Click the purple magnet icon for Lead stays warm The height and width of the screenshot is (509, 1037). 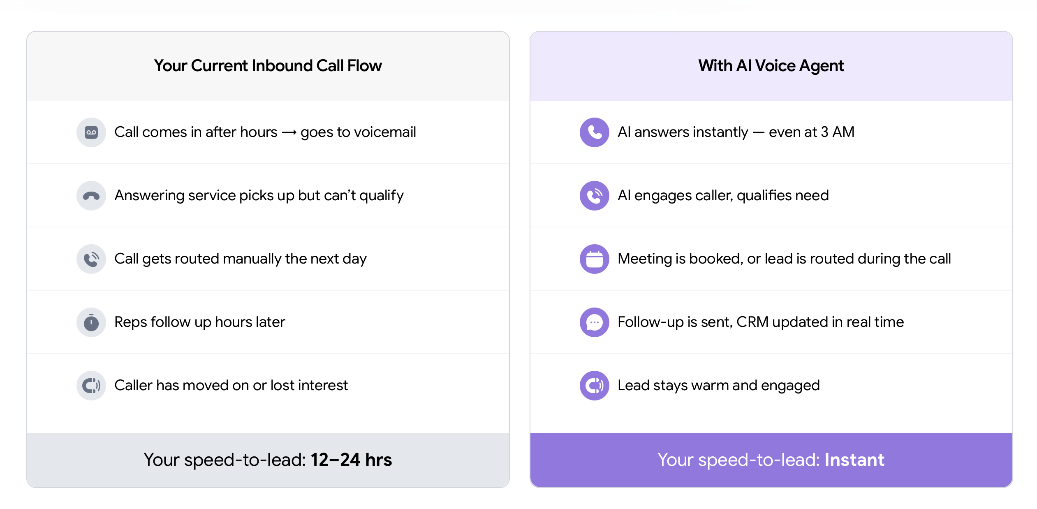point(594,386)
